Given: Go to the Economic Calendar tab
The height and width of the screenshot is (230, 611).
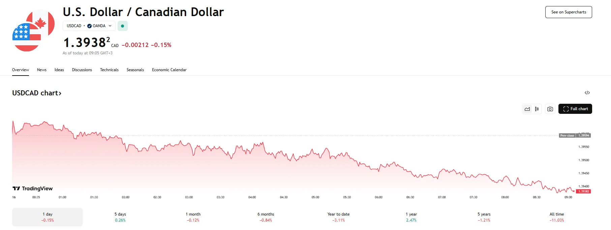Looking at the screenshot, I should click(x=169, y=70).
